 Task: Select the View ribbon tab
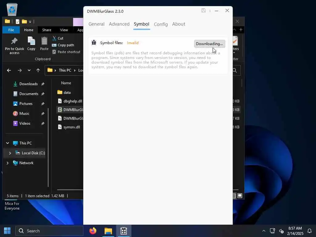point(64,30)
